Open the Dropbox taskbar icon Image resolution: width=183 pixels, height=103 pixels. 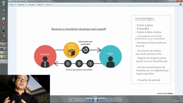click(3, 19)
